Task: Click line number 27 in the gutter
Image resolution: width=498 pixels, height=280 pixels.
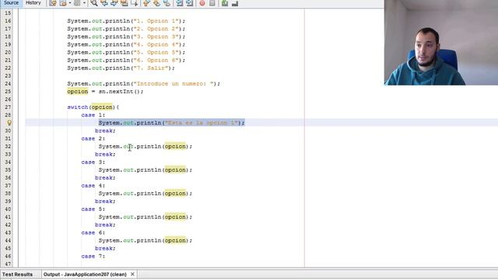Action: coord(8,107)
